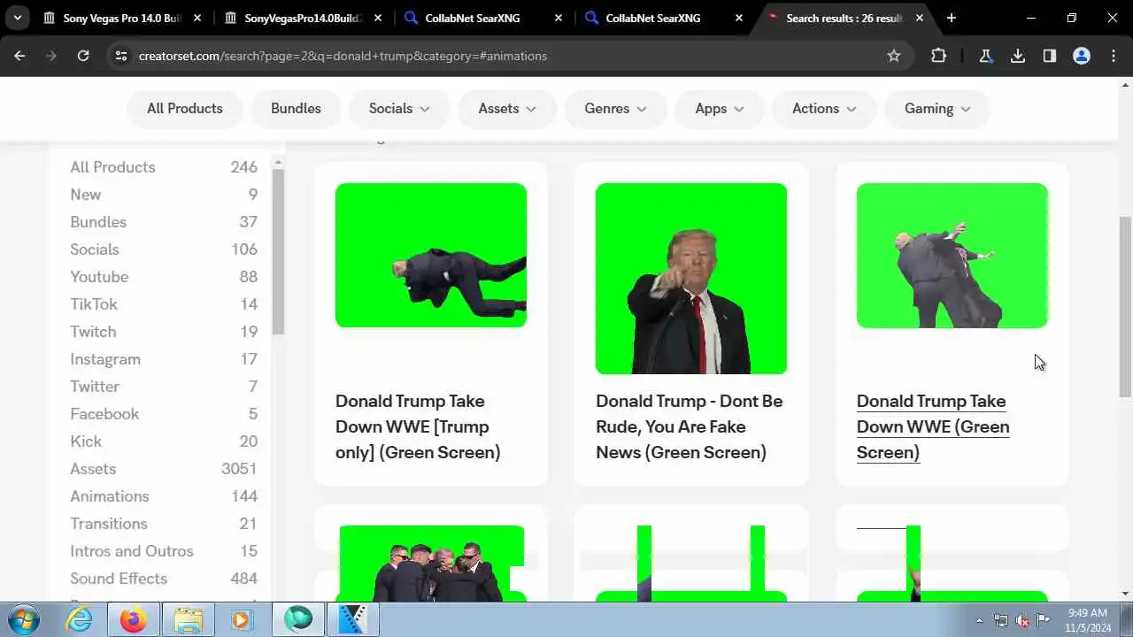The width and height of the screenshot is (1133, 637).
Task: Reload the page with the refresh icon
Action: [x=83, y=56]
